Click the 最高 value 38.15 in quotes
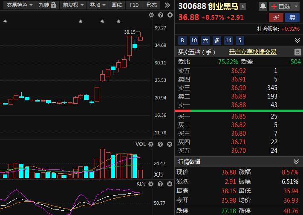Screen dimensions: 303x215 [228, 191]
